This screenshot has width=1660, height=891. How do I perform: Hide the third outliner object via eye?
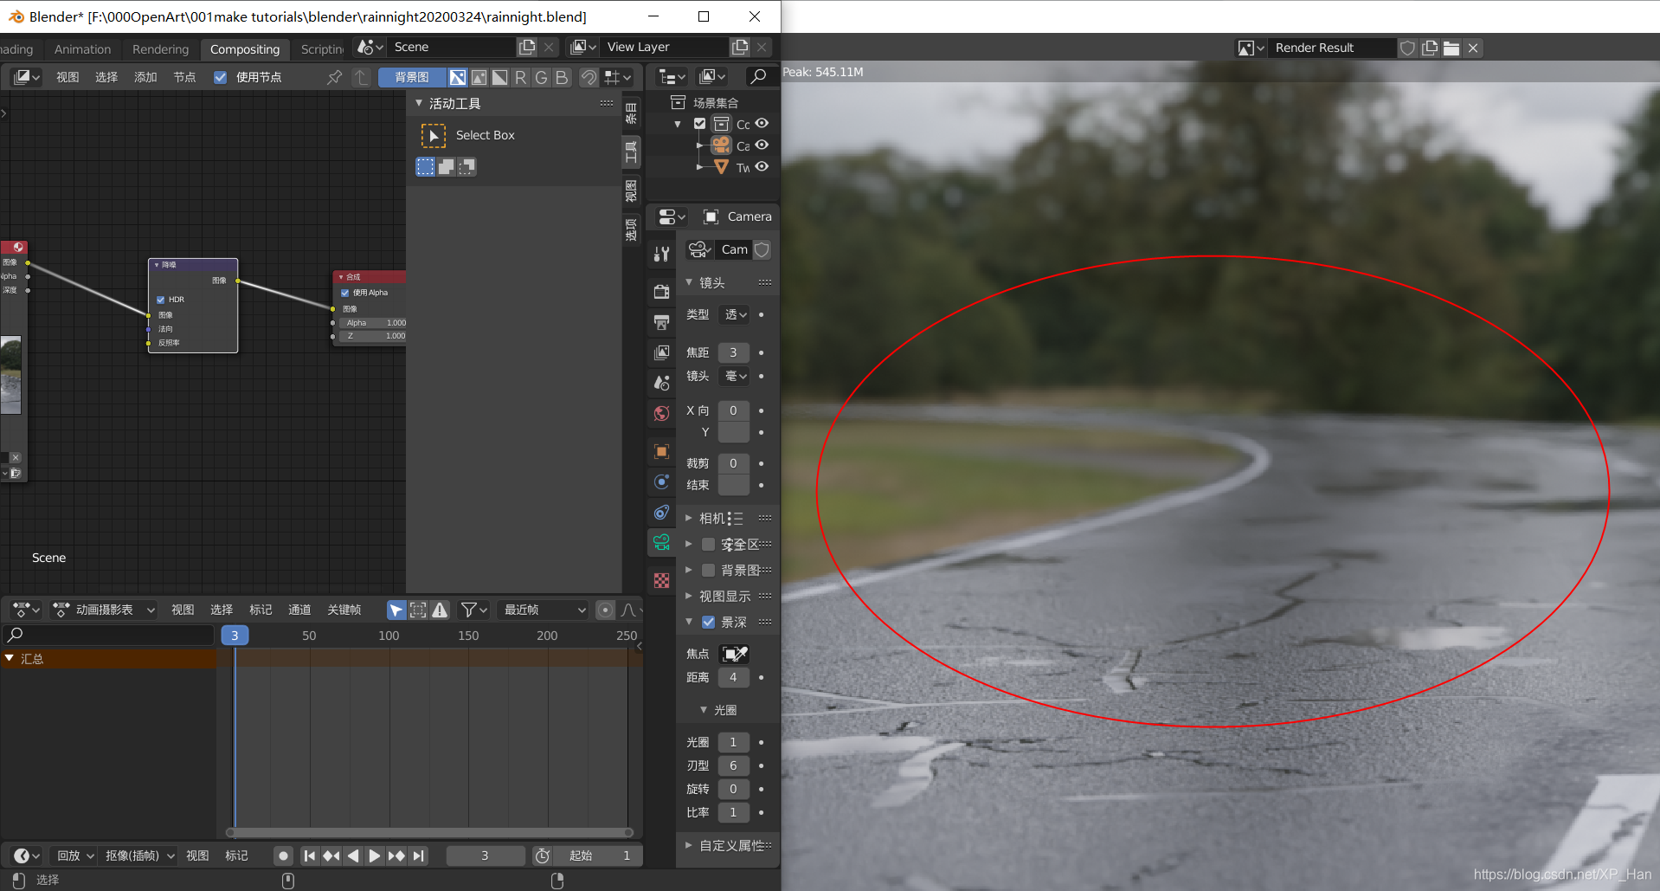pos(762,167)
